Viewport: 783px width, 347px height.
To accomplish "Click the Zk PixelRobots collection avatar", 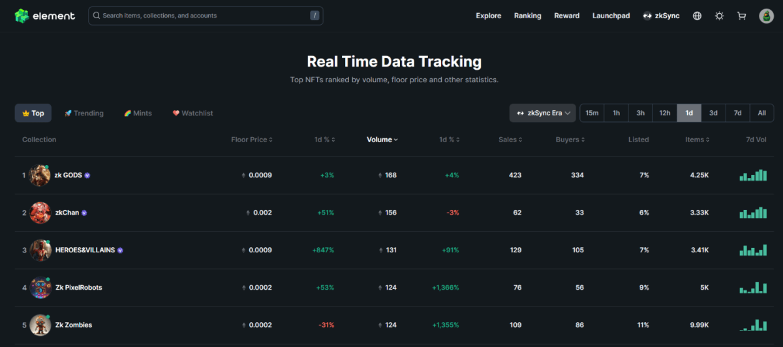I will tap(40, 288).
